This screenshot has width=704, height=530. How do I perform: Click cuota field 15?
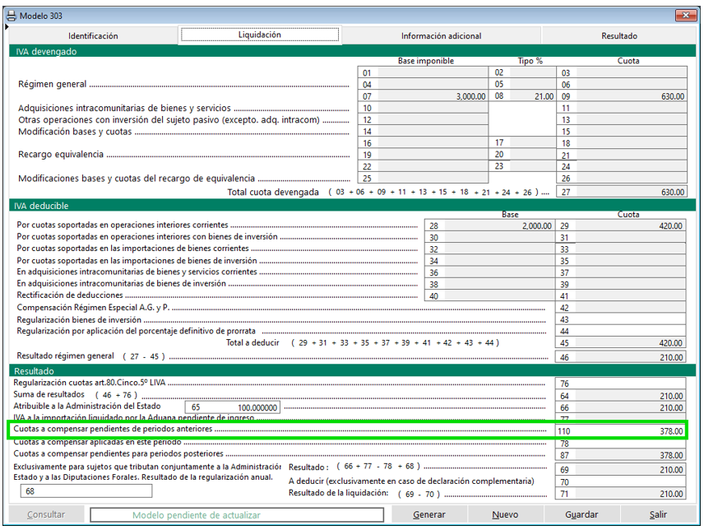click(x=622, y=131)
